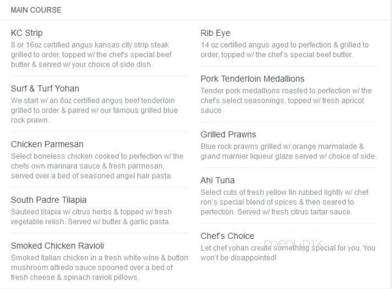Image resolution: width=392 pixels, height=289 pixels.
Task: Open the Ahi Tuna item title
Action: [217, 180]
